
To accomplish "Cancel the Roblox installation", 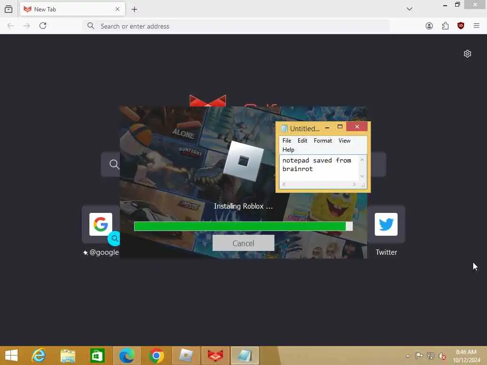I will [x=243, y=243].
